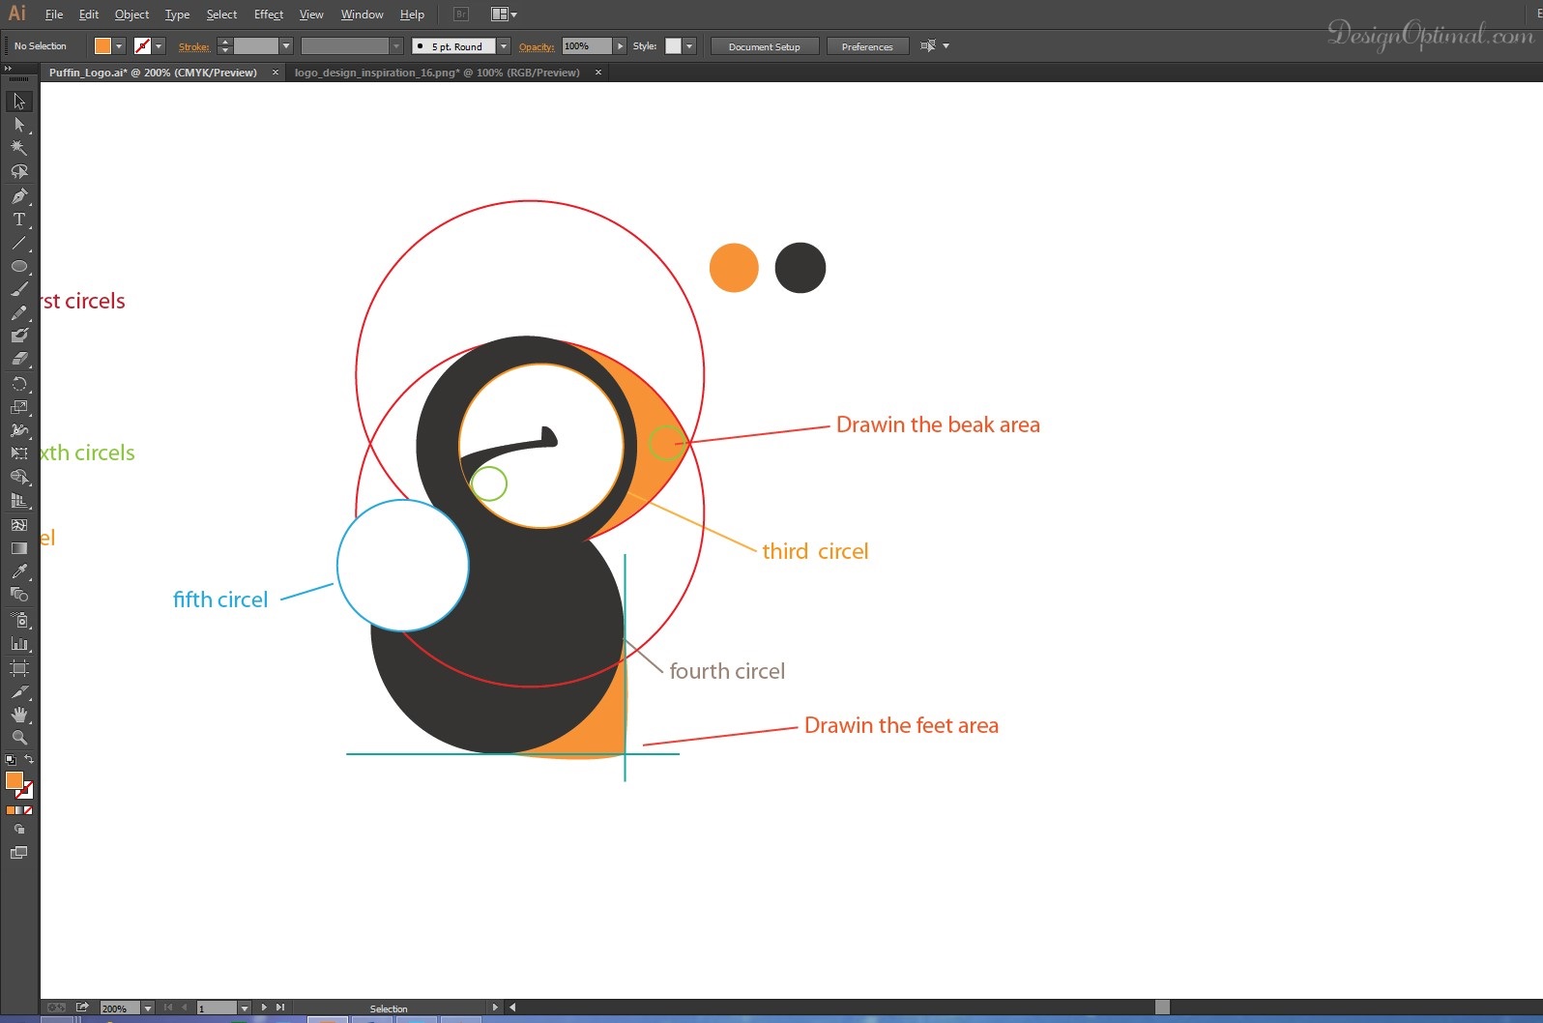Select the Perspective Grid tool

tap(18, 501)
